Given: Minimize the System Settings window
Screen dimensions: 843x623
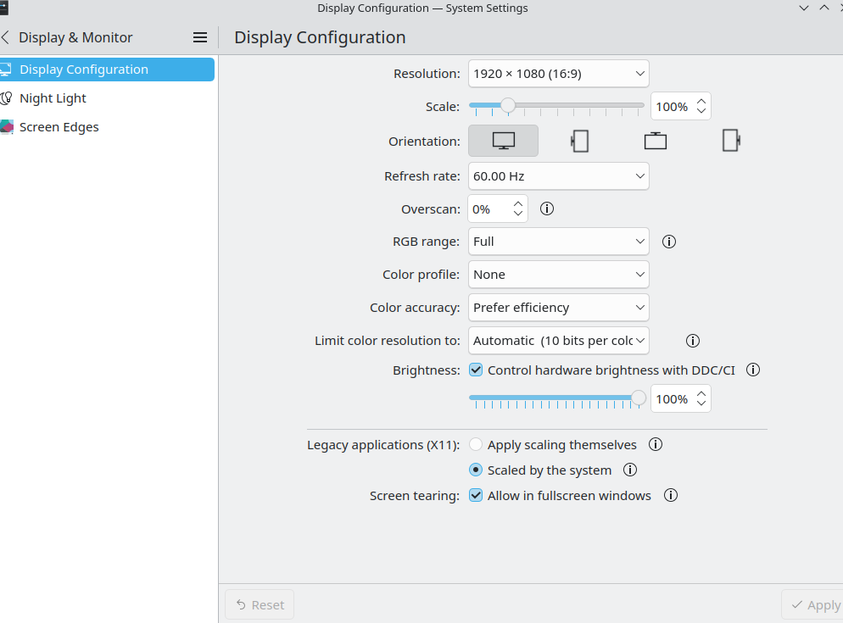Looking at the screenshot, I should click(804, 8).
